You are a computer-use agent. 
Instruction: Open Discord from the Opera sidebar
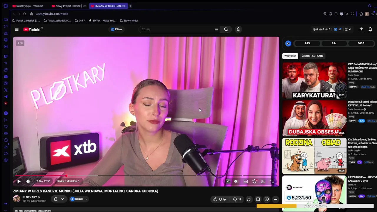point(6,77)
